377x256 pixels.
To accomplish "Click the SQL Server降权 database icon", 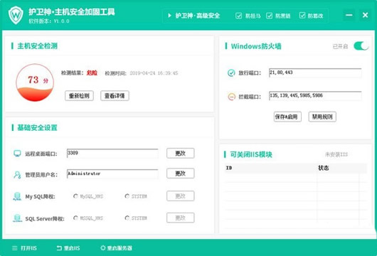I will 17,218.
